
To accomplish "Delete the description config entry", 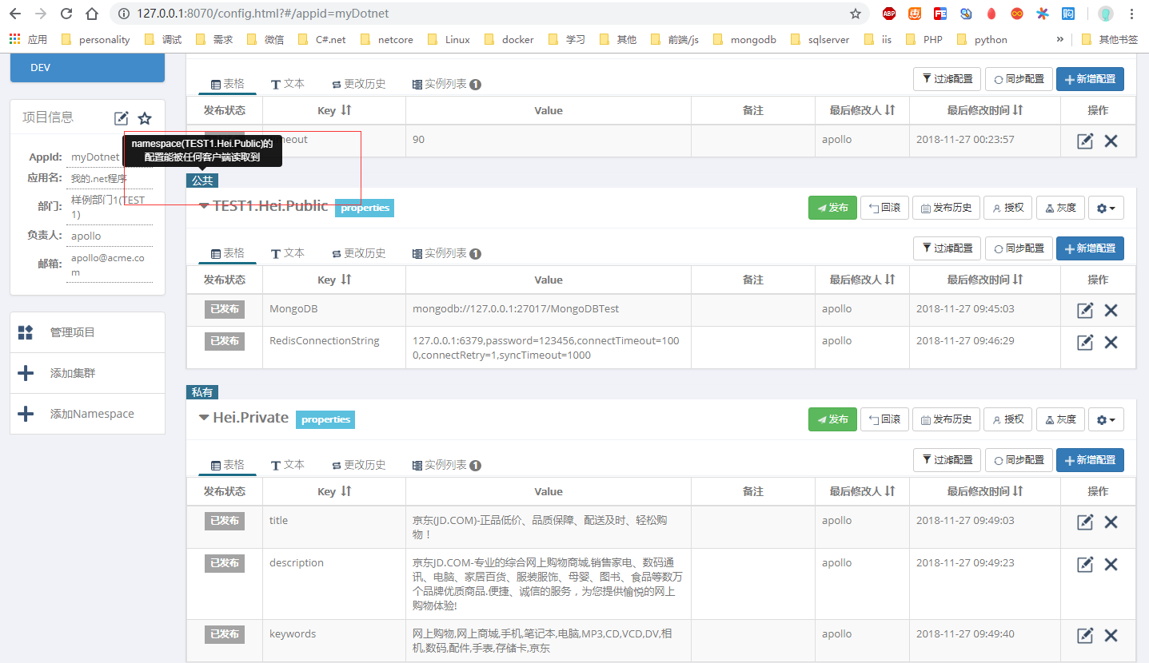I will pos(1111,564).
